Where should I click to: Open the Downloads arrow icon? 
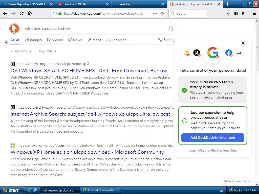[x=228, y=13]
